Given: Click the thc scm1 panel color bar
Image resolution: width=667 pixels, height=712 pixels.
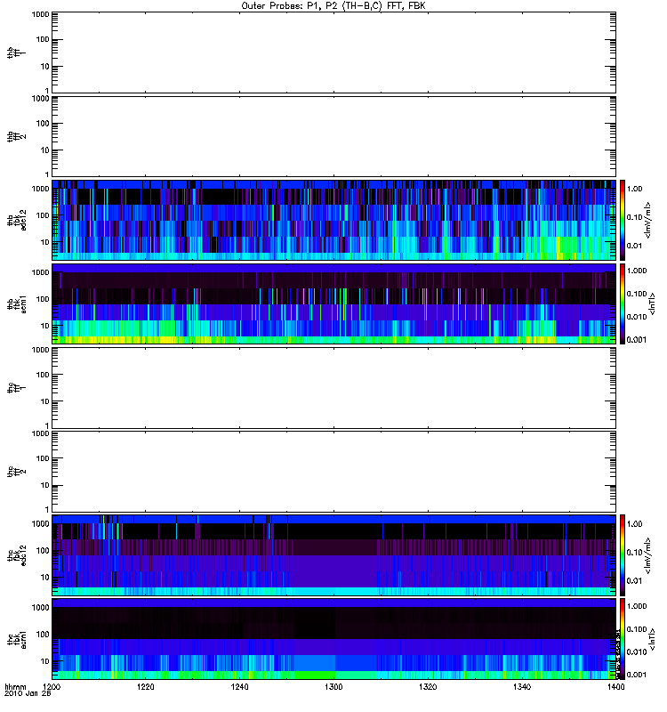Looking at the screenshot, I should tap(623, 639).
